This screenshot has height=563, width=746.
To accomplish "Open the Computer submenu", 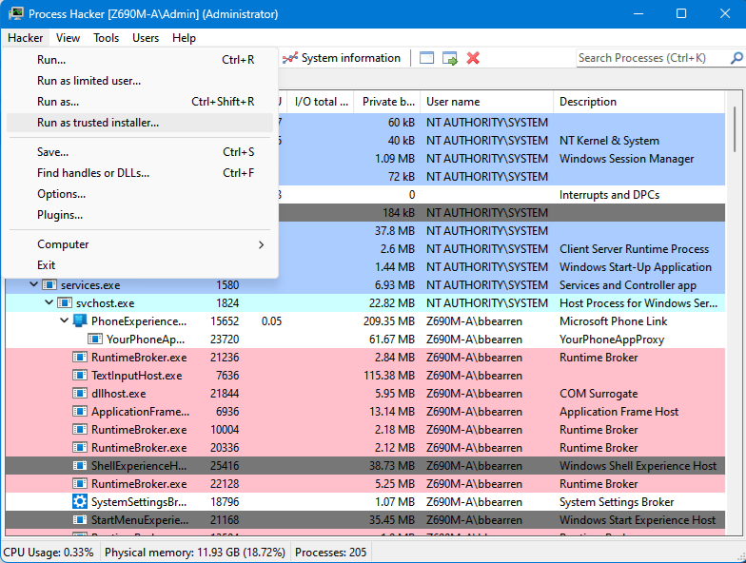I will coord(140,243).
